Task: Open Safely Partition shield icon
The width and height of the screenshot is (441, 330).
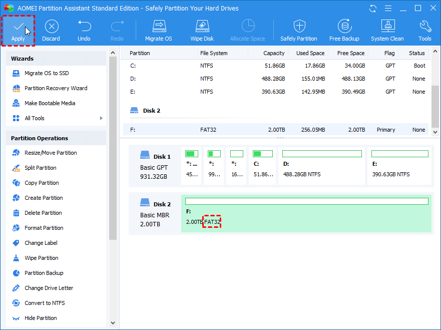Action: tap(299, 26)
